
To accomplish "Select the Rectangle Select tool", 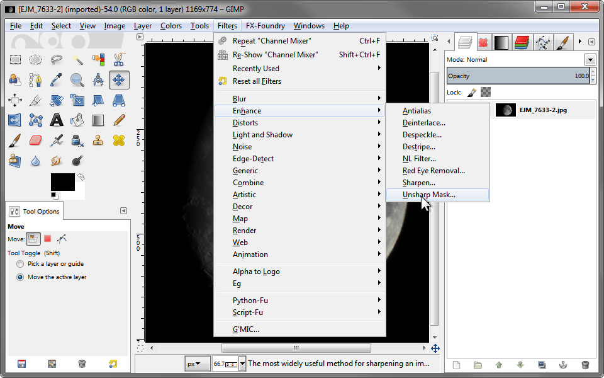I will [15, 59].
